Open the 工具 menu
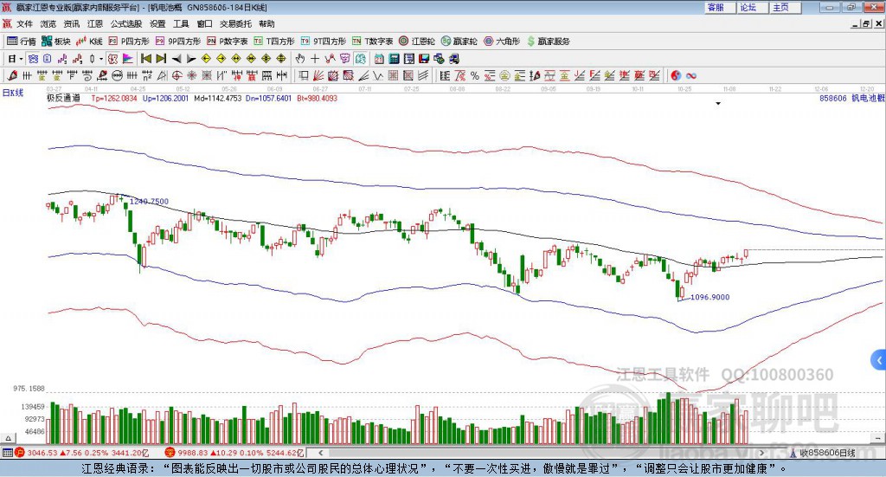 [x=181, y=23]
